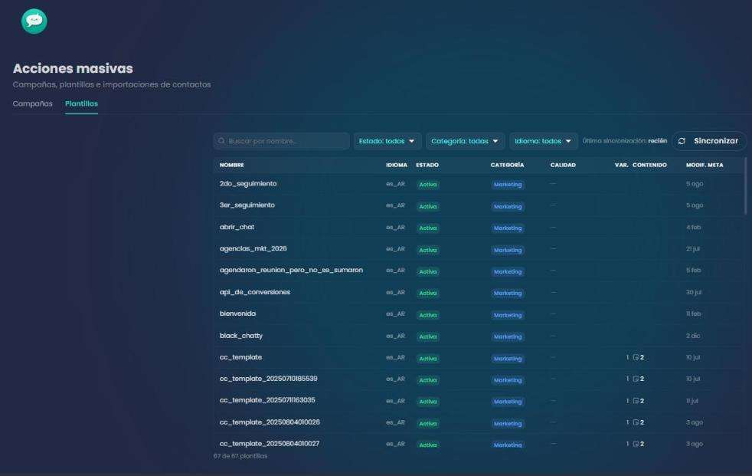
Task: Click the 67 de 67 plantillas count
Action: click(240, 456)
